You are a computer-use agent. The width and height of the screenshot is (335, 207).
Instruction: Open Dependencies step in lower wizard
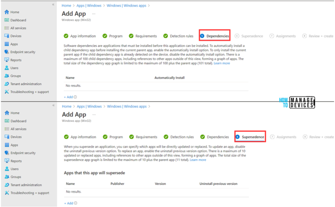[215, 137]
